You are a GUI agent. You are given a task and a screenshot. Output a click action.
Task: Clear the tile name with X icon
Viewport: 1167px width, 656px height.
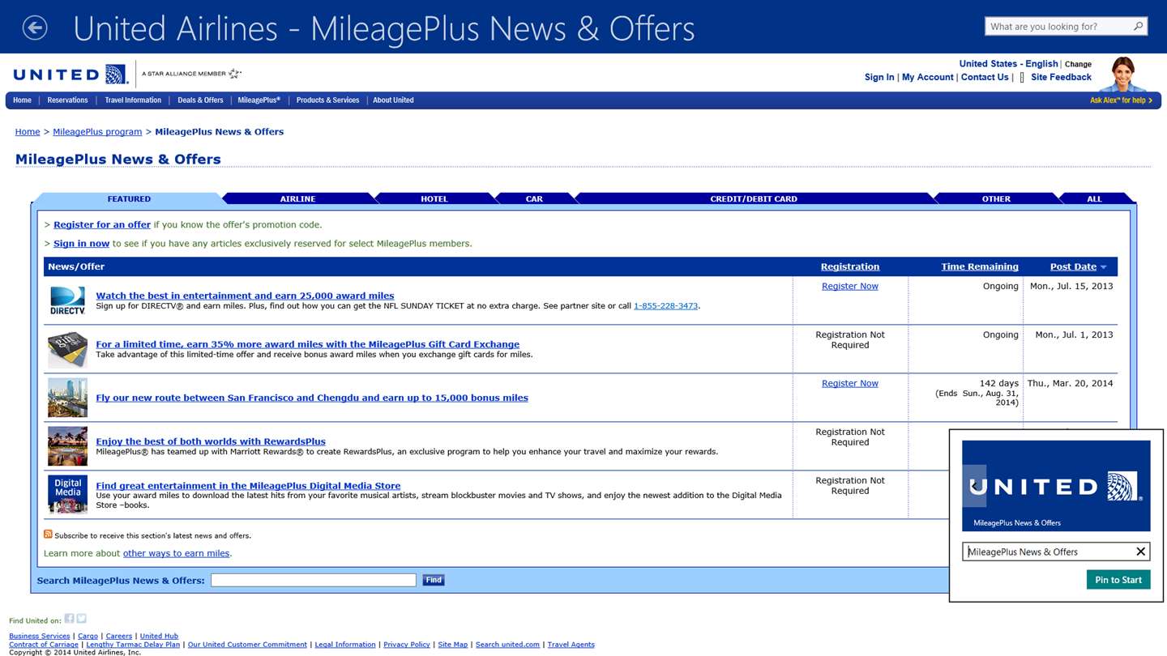click(1140, 552)
